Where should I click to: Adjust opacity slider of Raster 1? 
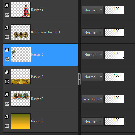(x=114, y=77)
